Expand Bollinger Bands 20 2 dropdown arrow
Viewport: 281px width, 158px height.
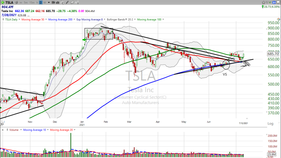pos(135,20)
